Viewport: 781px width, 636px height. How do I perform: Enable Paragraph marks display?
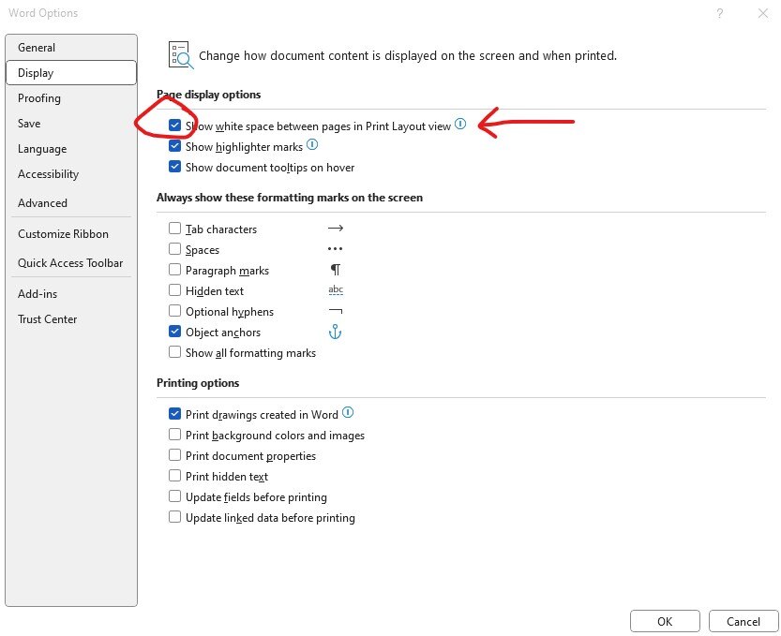click(174, 269)
